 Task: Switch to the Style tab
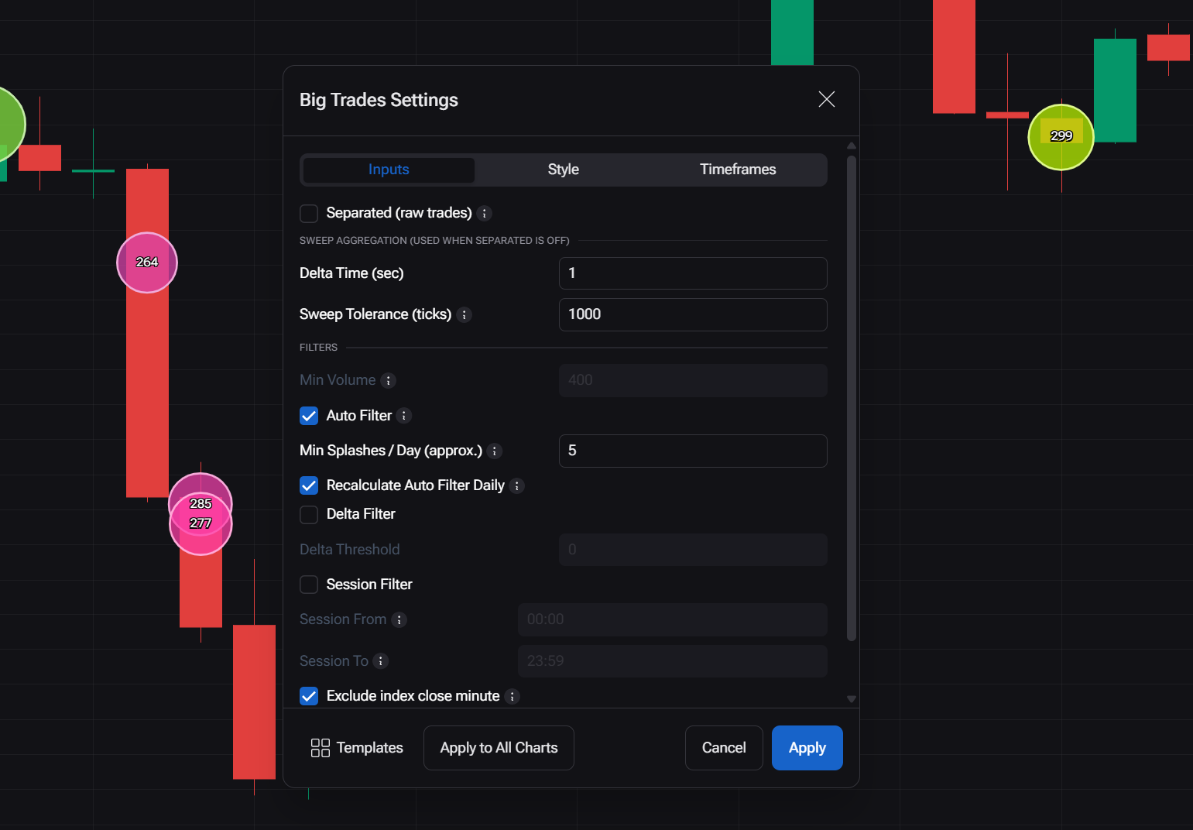[564, 170]
